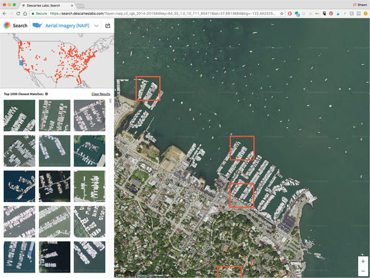Open the Shawn profile menu
This screenshot has width=370, height=278.
(x=360, y=5)
